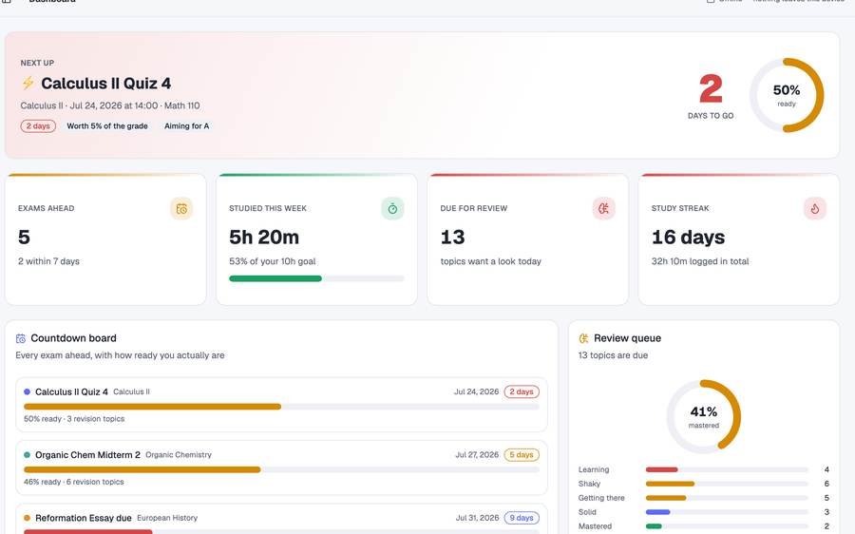Click the Due For Review count 13
This screenshot has height=534, width=855.
point(452,238)
